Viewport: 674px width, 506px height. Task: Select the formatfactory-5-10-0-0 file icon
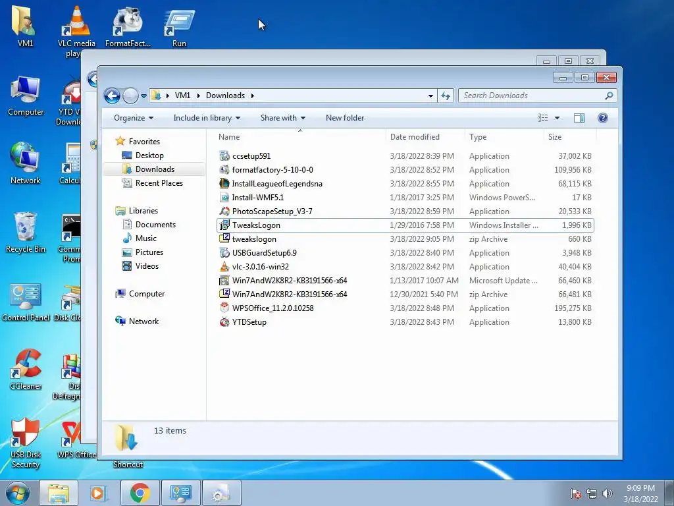224,169
